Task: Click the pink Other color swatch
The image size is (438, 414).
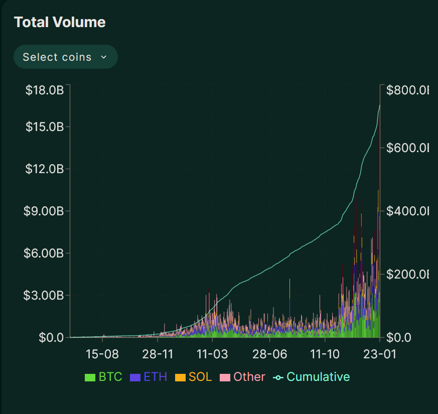Action: (x=225, y=378)
